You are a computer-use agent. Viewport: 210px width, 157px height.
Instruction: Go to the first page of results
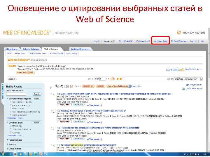tap(89, 79)
